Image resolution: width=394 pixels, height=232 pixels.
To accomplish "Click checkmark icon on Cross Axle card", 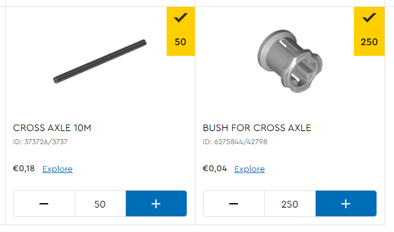I will 180,18.
